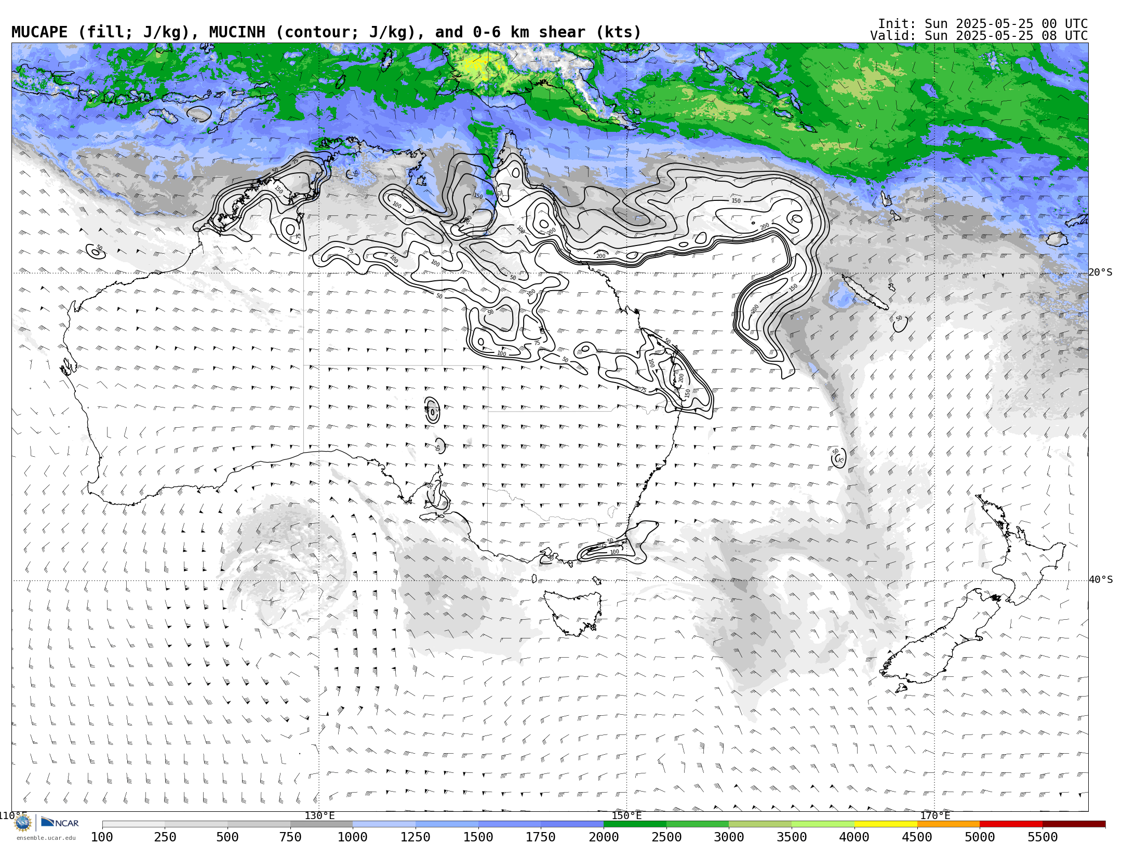
Task: Open the ensemble.ucar.edu link text
Action: pyautogui.click(x=46, y=838)
